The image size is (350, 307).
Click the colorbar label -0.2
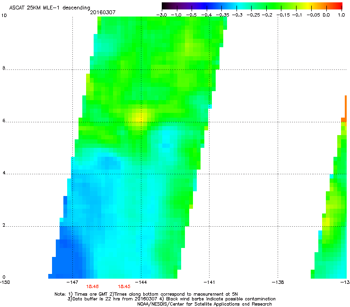click(267, 15)
